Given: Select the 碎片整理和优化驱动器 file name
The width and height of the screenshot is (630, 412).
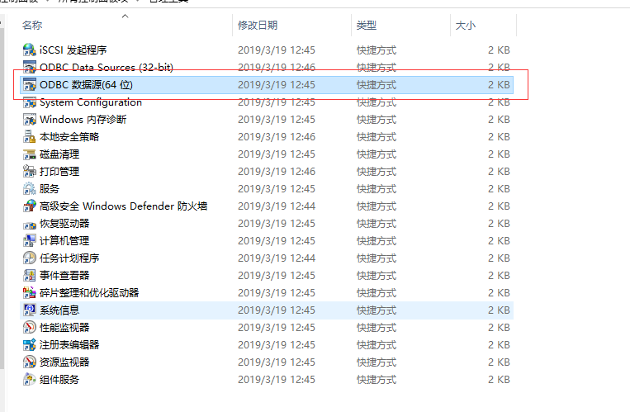Looking at the screenshot, I should pyautogui.click(x=89, y=292).
